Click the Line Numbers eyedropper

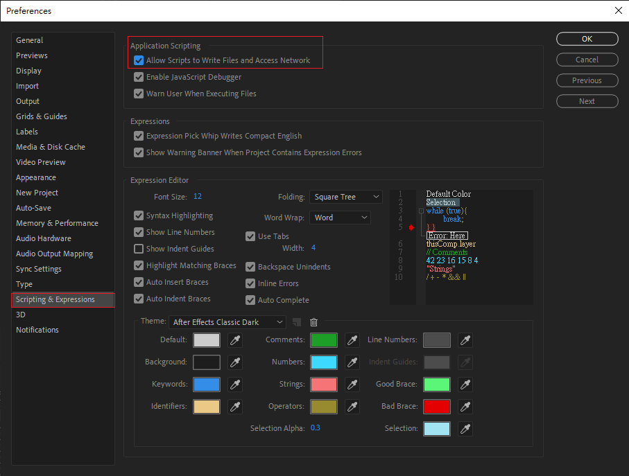click(465, 340)
